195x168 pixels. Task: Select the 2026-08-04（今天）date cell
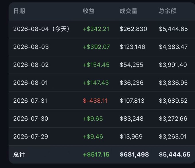[x=41, y=29]
